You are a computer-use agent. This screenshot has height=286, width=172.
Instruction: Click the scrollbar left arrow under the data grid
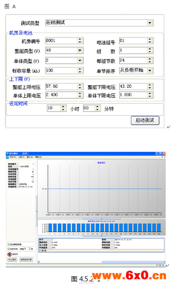(39, 262)
